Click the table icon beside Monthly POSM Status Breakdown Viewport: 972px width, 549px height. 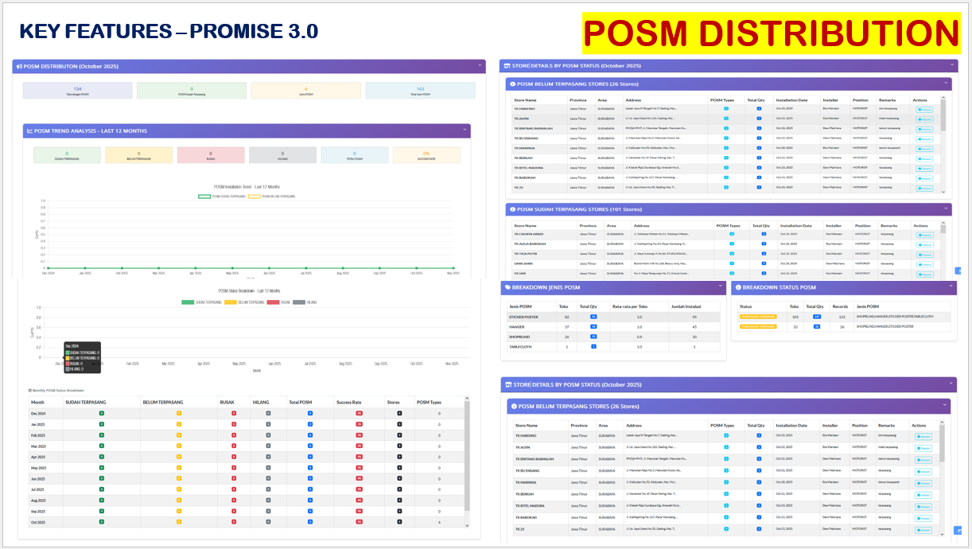29,391
